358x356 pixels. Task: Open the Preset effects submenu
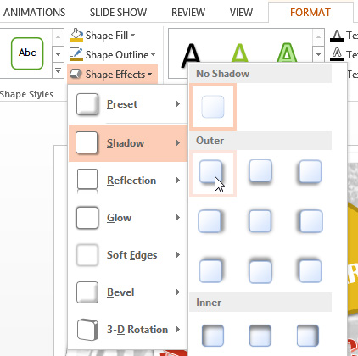click(x=128, y=104)
